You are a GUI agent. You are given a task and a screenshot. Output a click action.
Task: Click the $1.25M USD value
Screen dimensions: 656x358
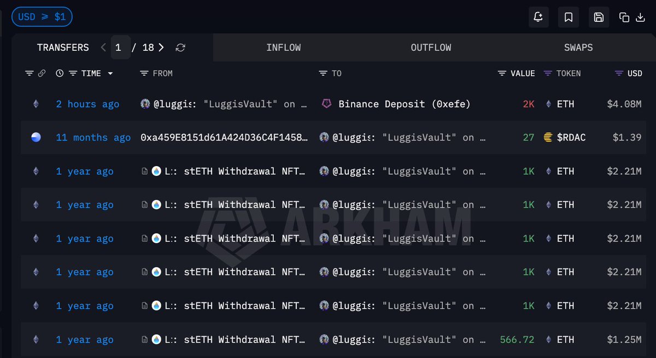tap(624, 339)
